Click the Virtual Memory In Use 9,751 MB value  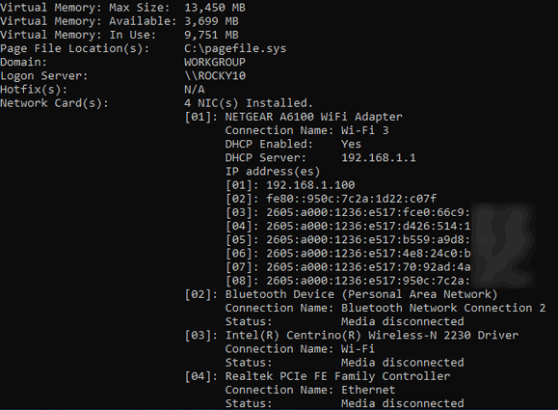point(211,35)
